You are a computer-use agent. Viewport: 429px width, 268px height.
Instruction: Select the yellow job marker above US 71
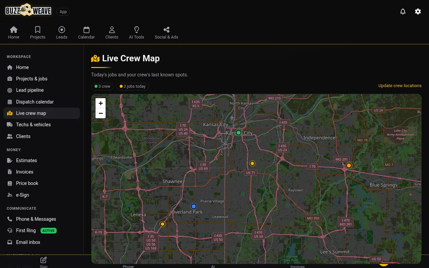(252, 163)
